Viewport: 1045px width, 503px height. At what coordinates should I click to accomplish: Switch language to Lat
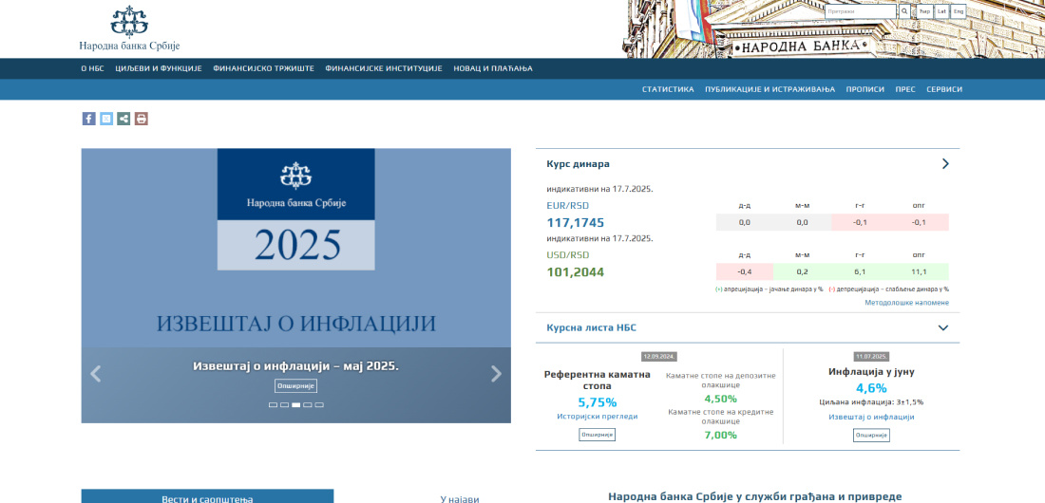coord(941,11)
